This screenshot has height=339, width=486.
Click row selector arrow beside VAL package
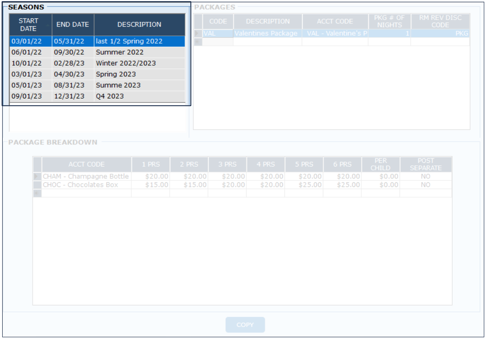click(198, 34)
